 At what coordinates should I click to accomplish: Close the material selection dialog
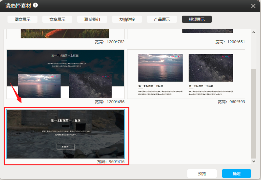(253, 6)
